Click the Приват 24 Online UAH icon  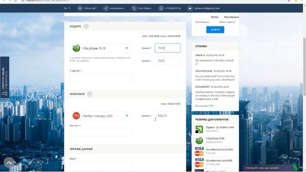[x=199, y=129]
